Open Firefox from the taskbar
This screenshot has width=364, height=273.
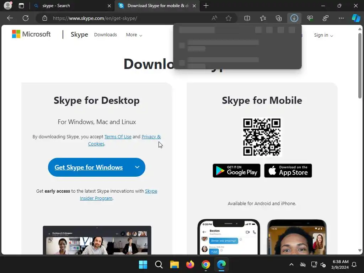point(190,264)
